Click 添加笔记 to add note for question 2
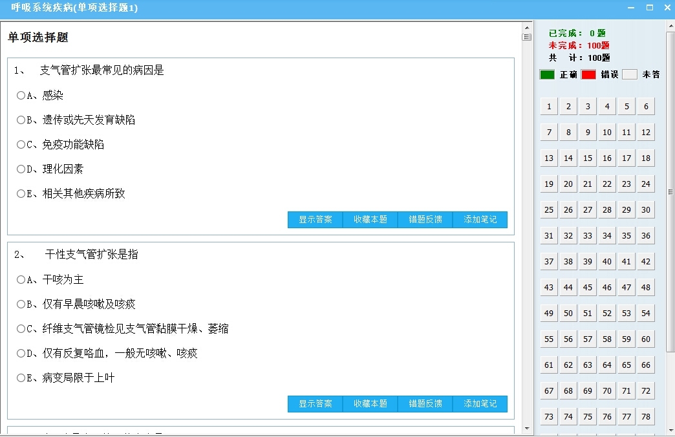 (480, 404)
